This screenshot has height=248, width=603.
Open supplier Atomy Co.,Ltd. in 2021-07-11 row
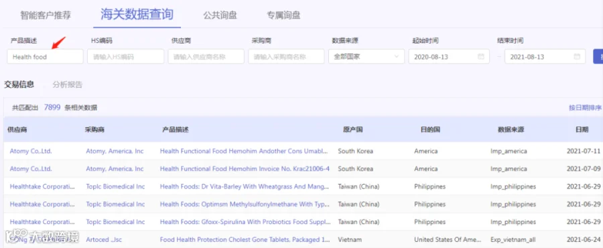tap(31, 151)
